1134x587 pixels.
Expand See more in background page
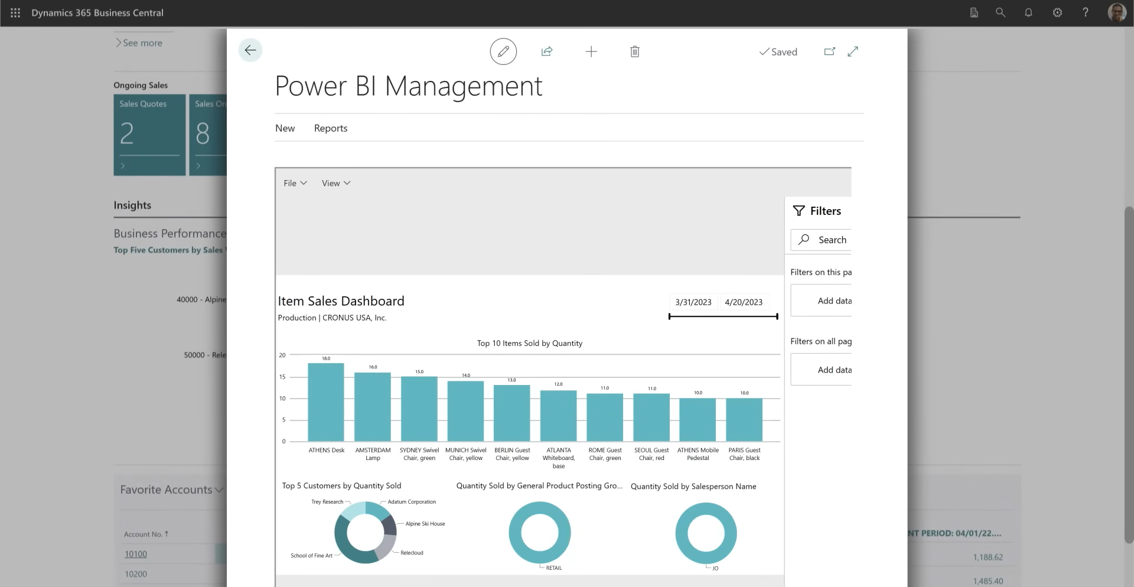[x=139, y=43]
